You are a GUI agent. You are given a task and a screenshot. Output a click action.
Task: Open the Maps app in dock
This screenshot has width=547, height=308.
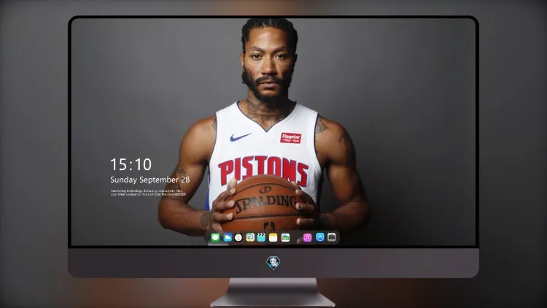pos(249,237)
